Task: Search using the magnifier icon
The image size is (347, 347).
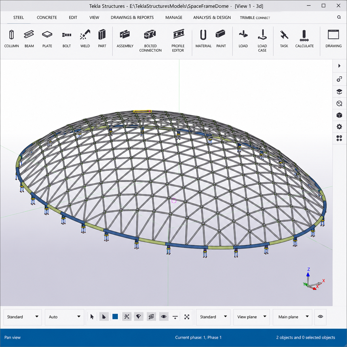Action: pyautogui.click(x=339, y=17)
